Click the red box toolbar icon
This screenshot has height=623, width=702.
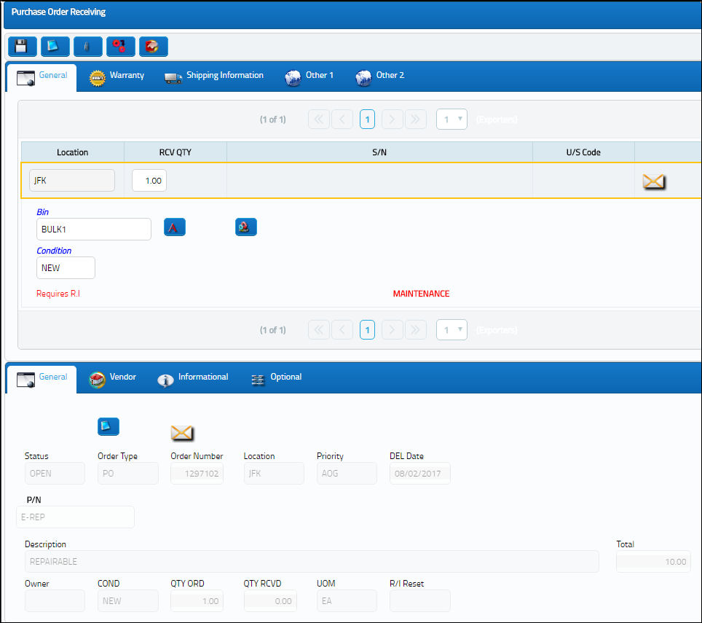(154, 47)
